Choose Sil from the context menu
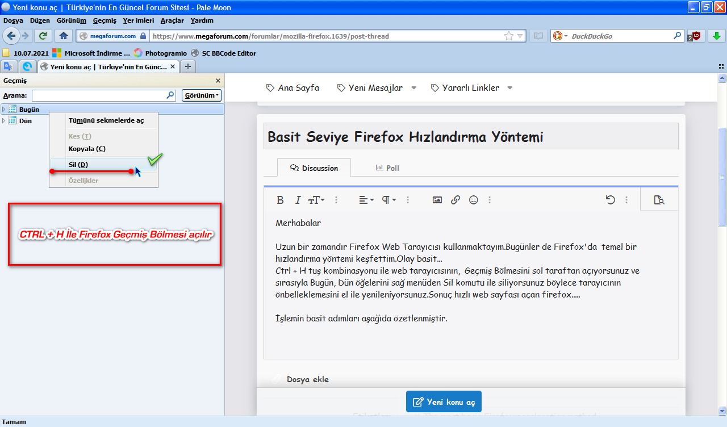This screenshot has width=727, height=427. point(78,165)
